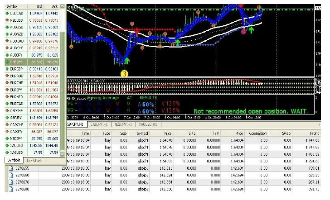Click the profit value 739.01
This screenshot has height=200, width=330.
[x=314, y=168]
